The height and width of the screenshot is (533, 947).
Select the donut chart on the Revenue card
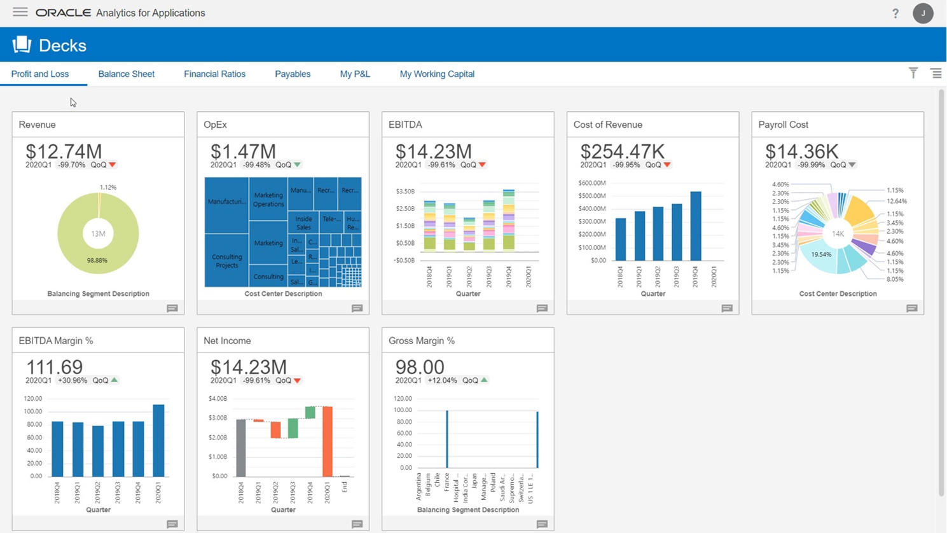[98, 233]
